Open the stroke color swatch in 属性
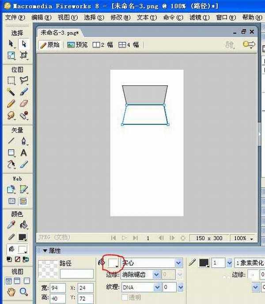Image resolution: width=265 pixels, height=304 pixels. 204,263
